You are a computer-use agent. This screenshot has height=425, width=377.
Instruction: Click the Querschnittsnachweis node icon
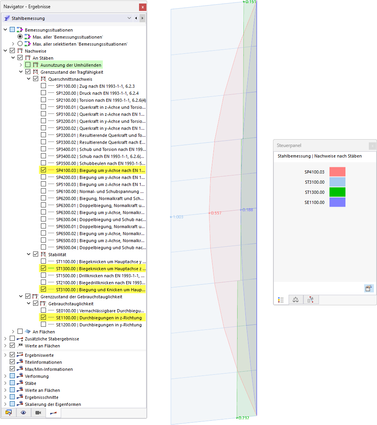point(43,79)
